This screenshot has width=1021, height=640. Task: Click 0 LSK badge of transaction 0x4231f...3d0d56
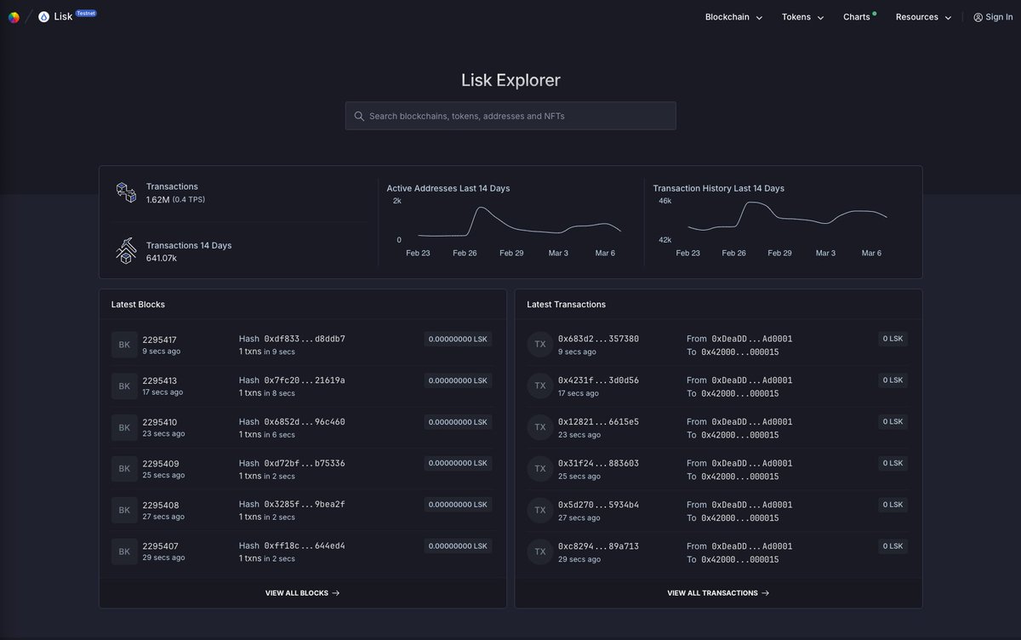tap(893, 380)
